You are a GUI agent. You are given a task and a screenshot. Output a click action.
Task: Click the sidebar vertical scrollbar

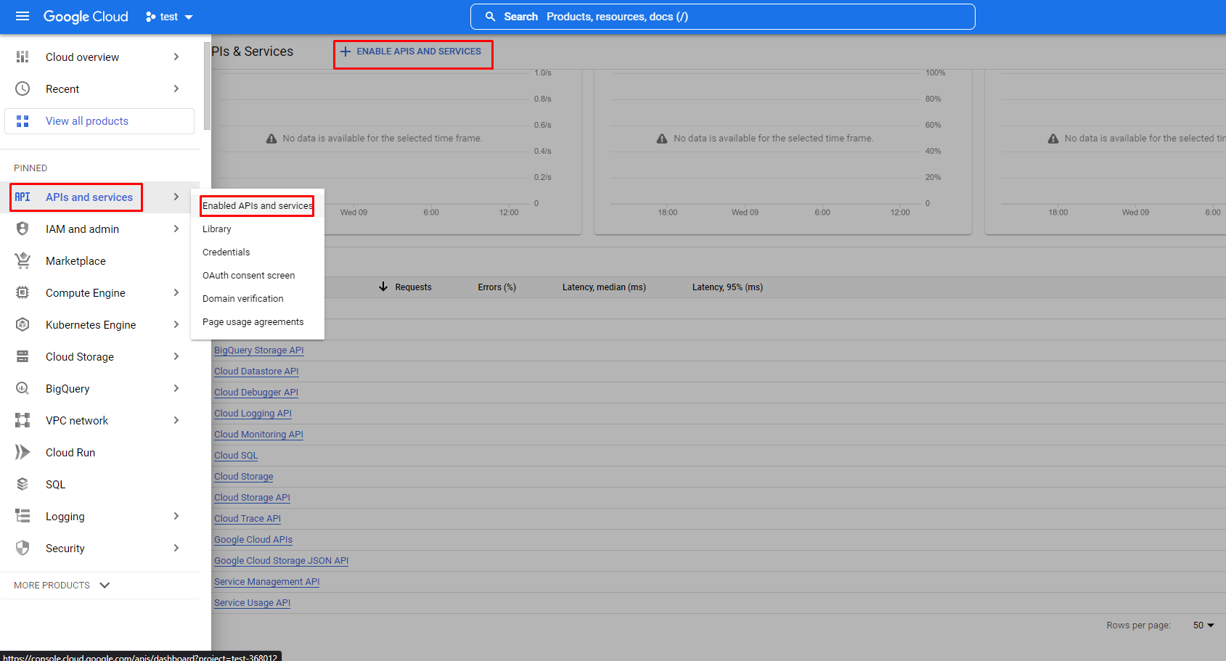[208, 87]
